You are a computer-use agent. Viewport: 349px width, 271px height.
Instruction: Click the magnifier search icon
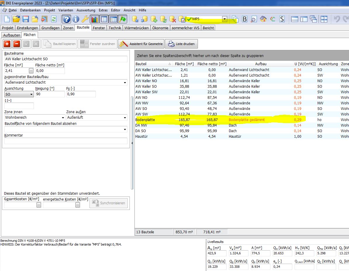254,19
